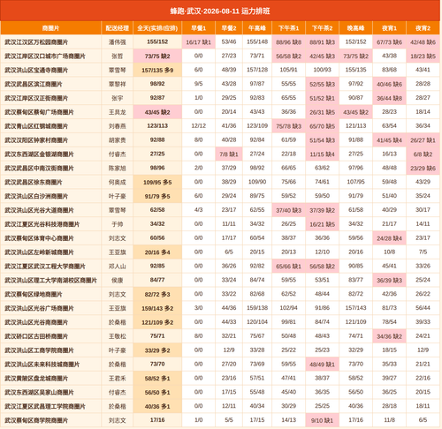Select row name 武汉洪山区白沙洲商圈片
The image size is (442, 429).
coord(36,196)
